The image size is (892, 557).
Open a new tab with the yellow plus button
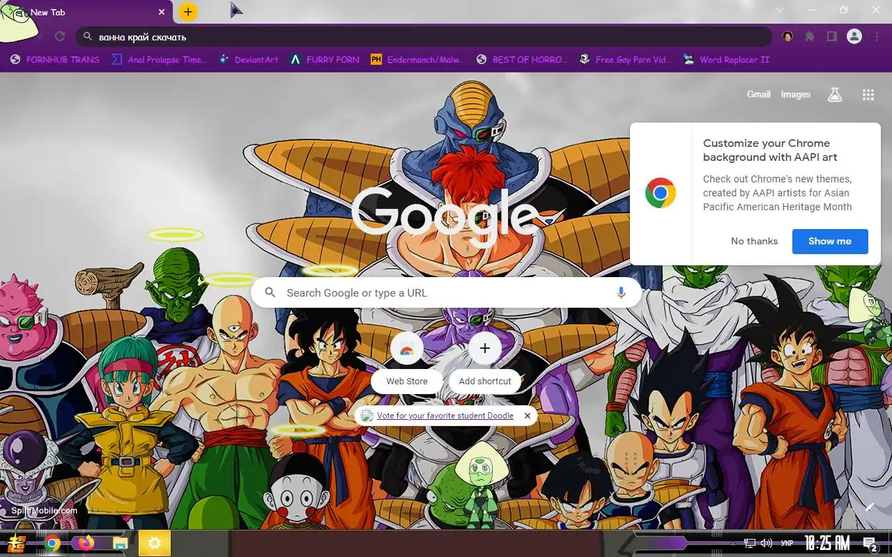188,12
